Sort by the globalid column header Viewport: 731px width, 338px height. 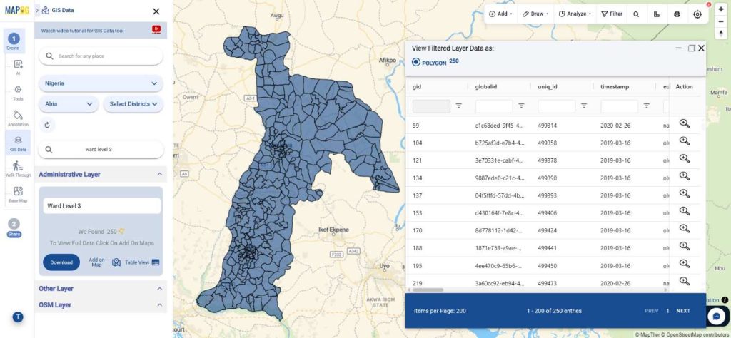click(485, 86)
